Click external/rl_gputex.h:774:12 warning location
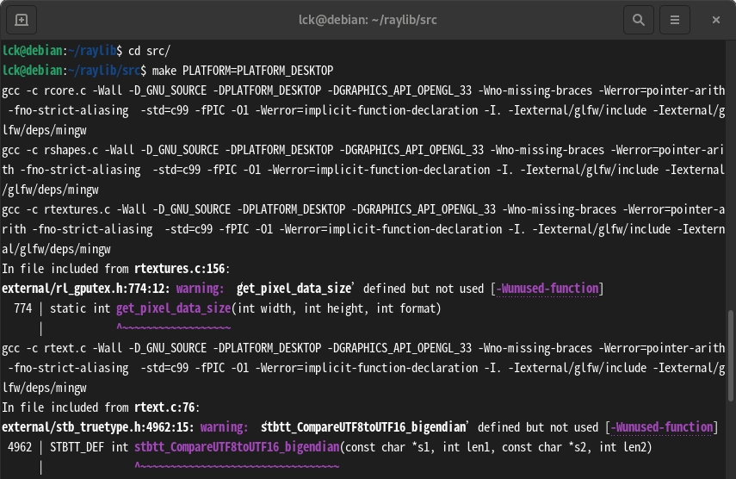The width and height of the screenshot is (736, 479). [x=85, y=289]
